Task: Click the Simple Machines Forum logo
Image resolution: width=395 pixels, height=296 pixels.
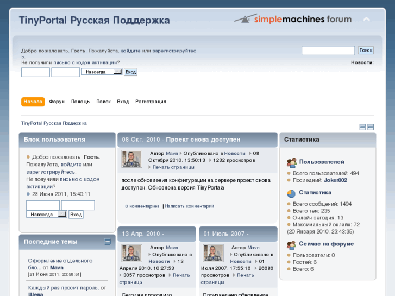Action: coord(293,19)
